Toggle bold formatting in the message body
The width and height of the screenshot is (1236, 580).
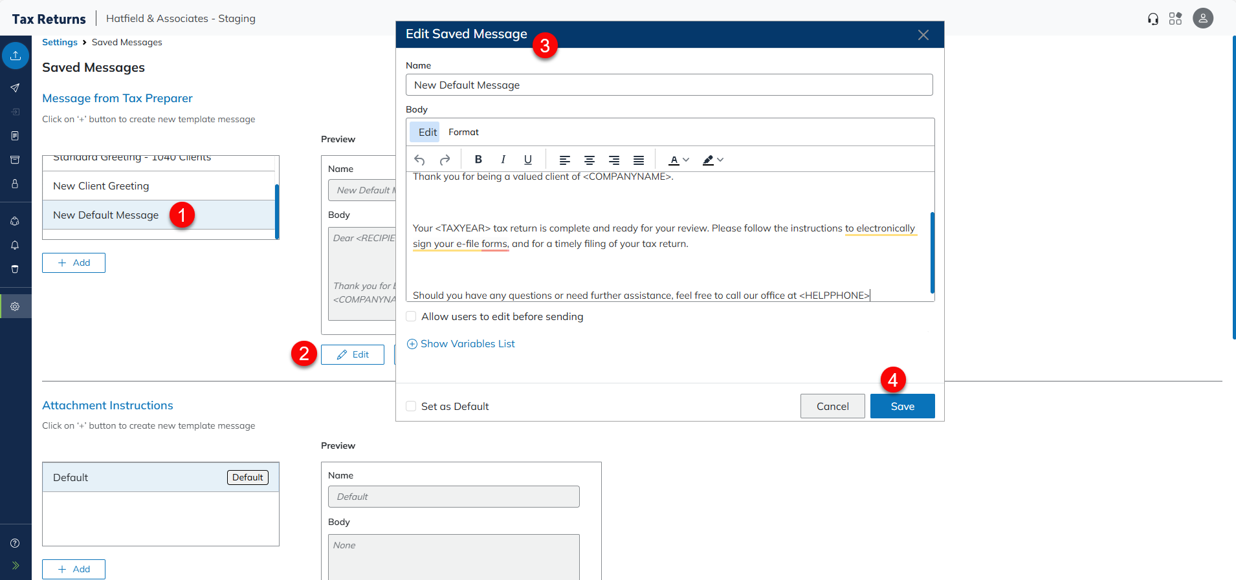click(x=478, y=160)
